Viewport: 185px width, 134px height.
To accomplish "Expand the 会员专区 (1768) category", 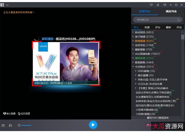I will (x=133, y=45).
